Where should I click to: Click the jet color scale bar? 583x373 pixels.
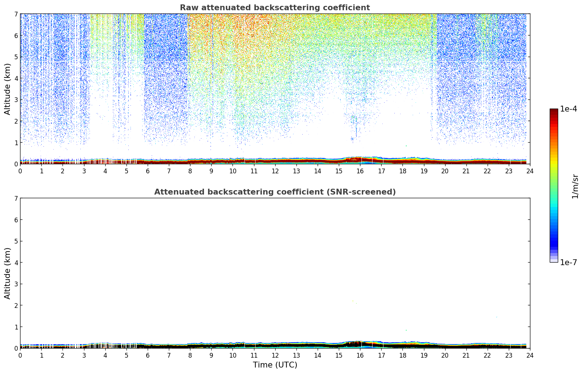pyautogui.click(x=554, y=185)
